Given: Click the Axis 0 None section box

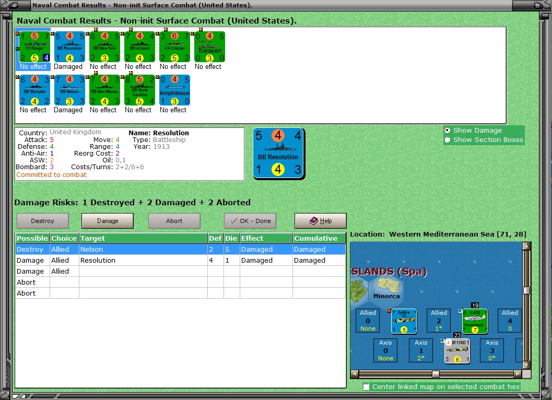Looking at the screenshot, I should tap(385, 350).
